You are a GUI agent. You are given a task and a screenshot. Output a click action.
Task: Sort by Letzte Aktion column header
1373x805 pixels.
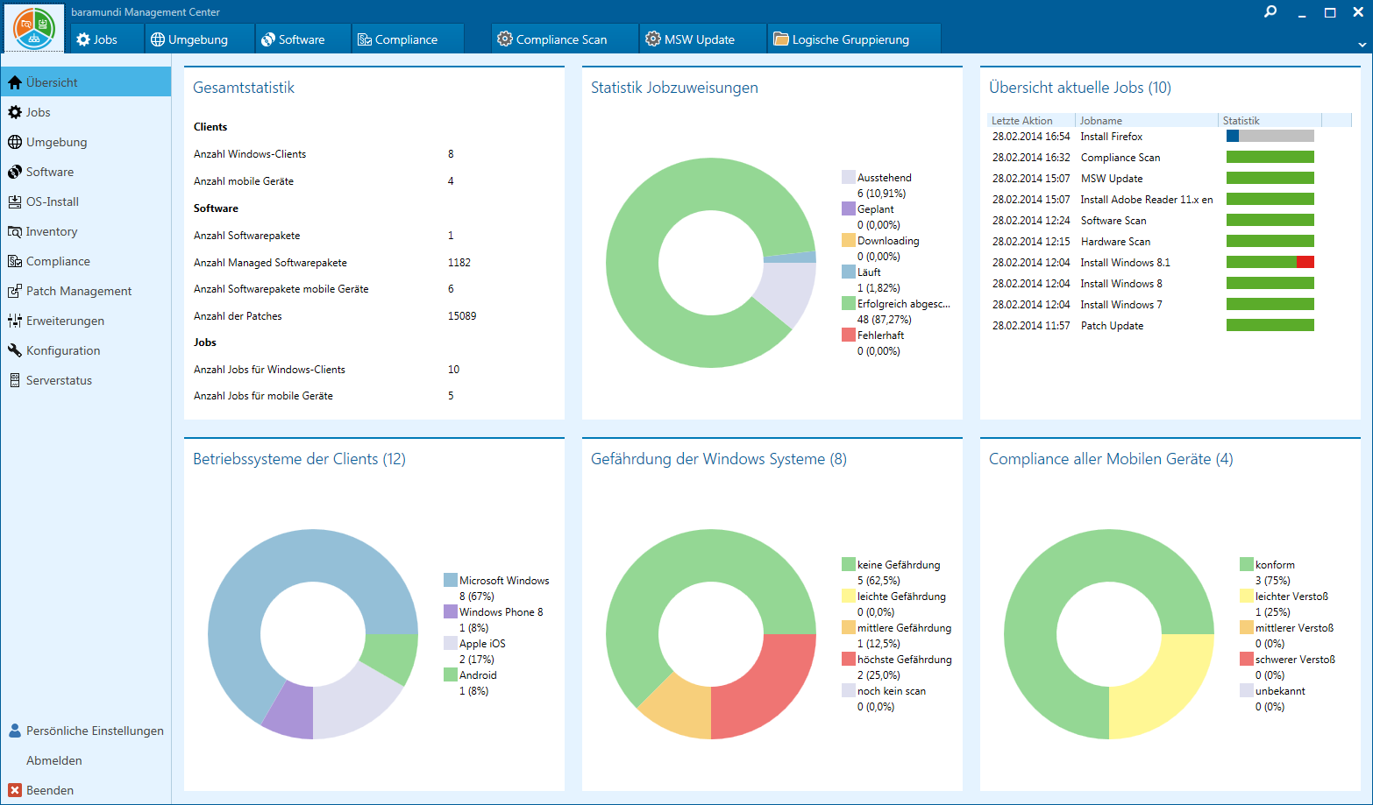click(x=1022, y=121)
